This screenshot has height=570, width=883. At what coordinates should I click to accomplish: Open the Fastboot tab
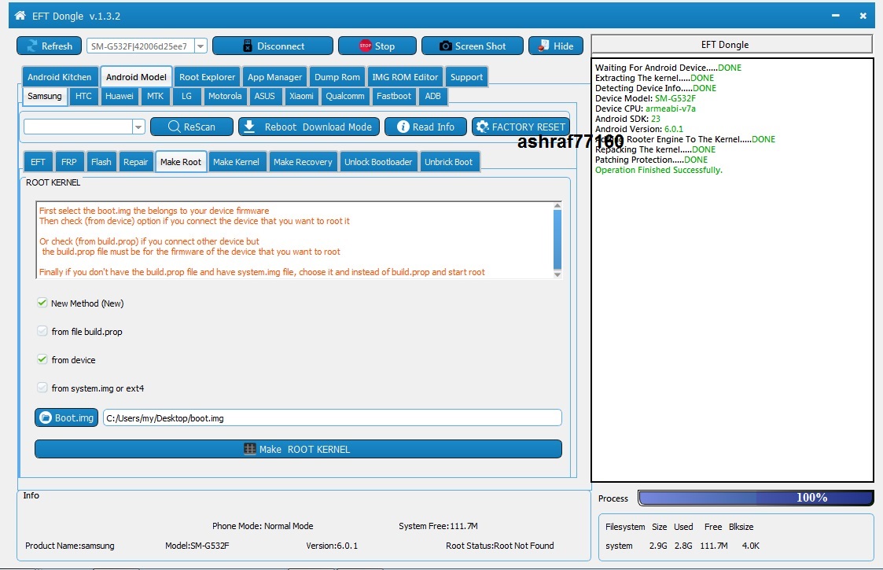click(x=394, y=97)
